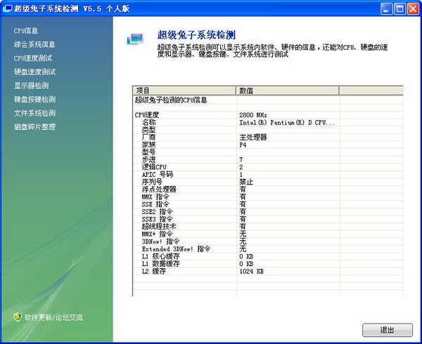Select the L2 缓存 row
The width and height of the screenshot is (422, 344).
[x=268, y=271]
